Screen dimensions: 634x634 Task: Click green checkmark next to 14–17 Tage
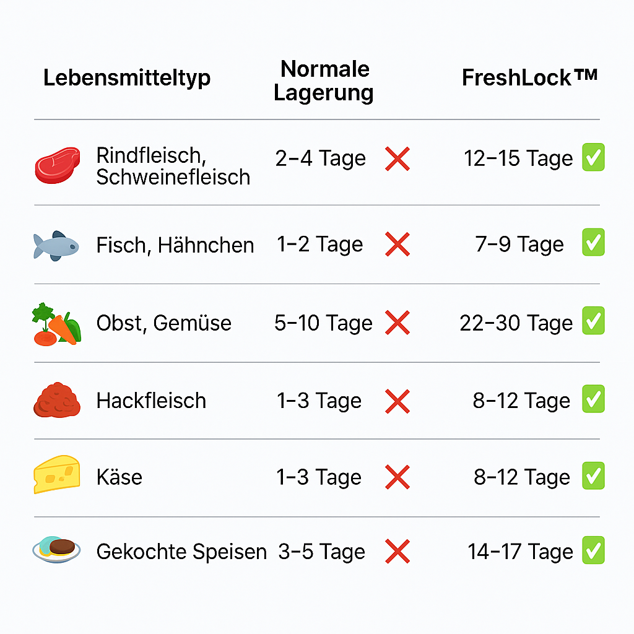pos(593,550)
